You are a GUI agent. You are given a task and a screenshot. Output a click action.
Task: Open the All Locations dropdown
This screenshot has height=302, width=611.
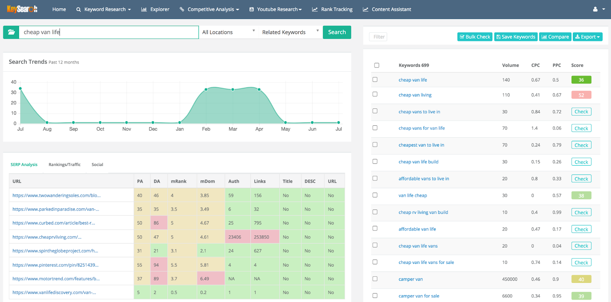(228, 32)
